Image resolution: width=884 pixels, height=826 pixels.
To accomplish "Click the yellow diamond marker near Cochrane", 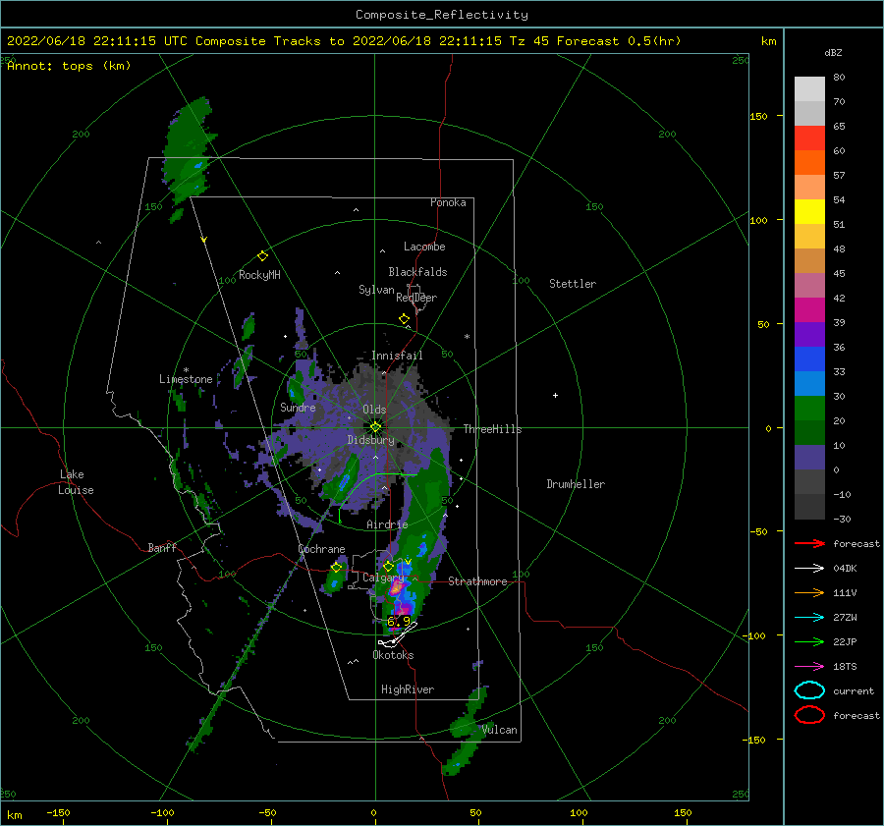I will pyautogui.click(x=336, y=568).
